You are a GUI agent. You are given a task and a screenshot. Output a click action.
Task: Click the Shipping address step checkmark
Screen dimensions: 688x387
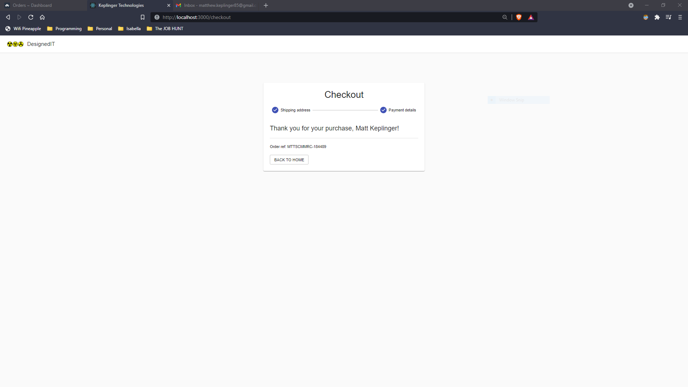[275, 110]
